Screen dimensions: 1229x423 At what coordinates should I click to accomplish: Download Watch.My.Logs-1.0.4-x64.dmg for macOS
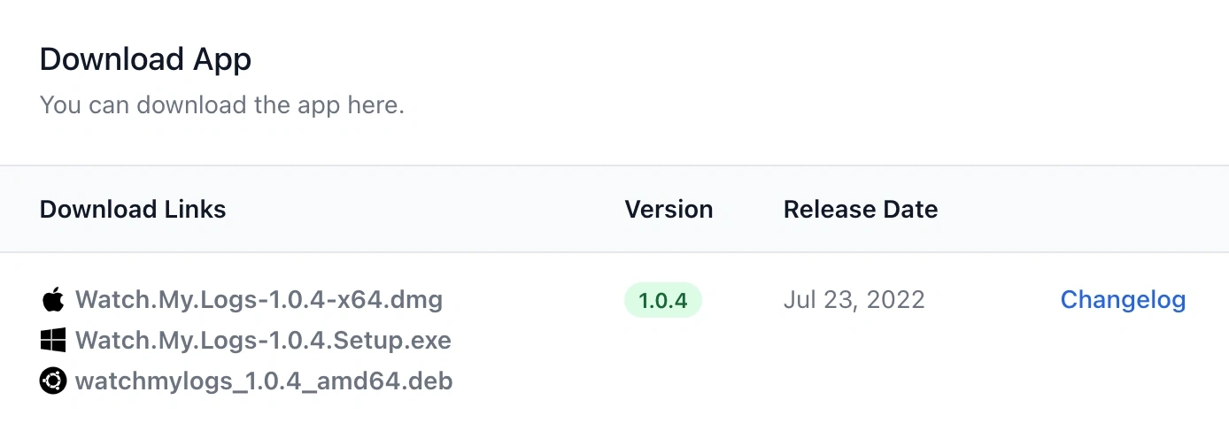point(259,299)
